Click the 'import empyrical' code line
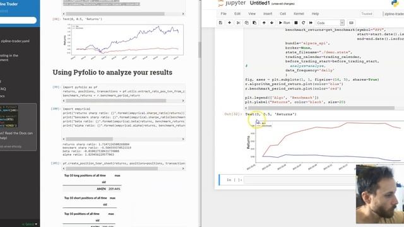The height and width of the screenshot is (227, 404). (76, 109)
